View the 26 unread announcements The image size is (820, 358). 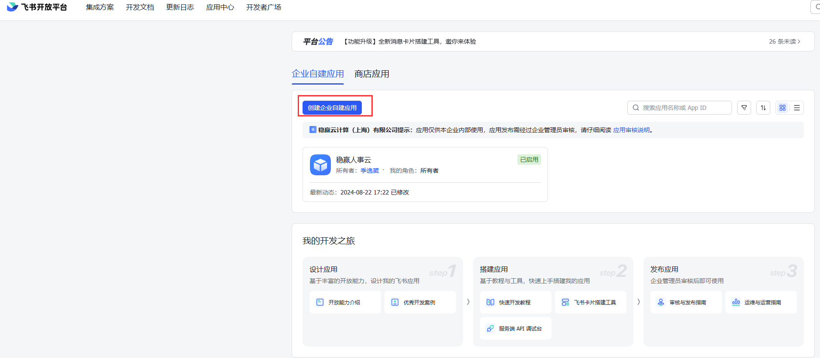[785, 41]
